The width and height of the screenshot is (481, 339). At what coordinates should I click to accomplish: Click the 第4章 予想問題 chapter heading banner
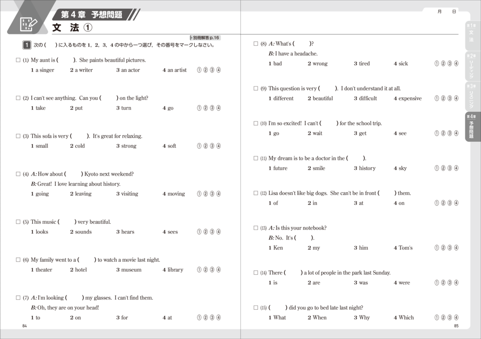(91, 14)
